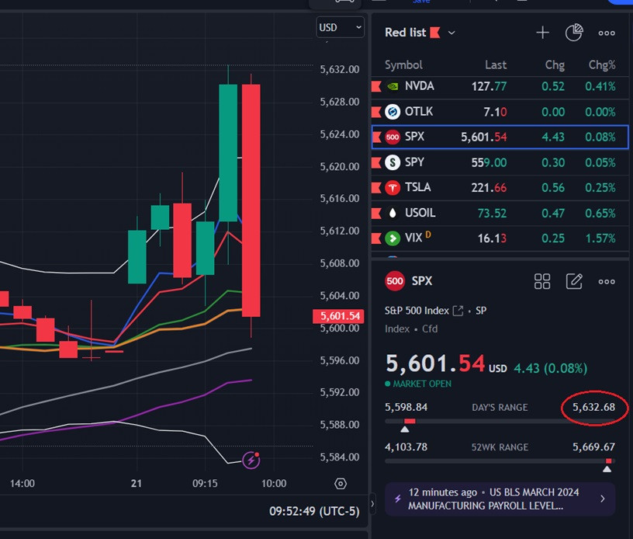Click the Red list red flag icon
The image size is (633, 539).
(435, 33)
